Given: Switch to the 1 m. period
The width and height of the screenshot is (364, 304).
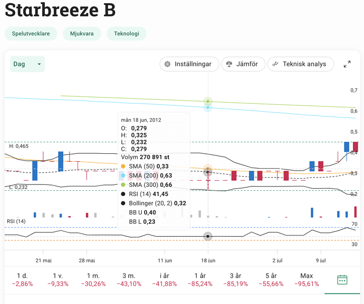Looking at the screenshot, I should pyautogui.click(x=93, y=280).
